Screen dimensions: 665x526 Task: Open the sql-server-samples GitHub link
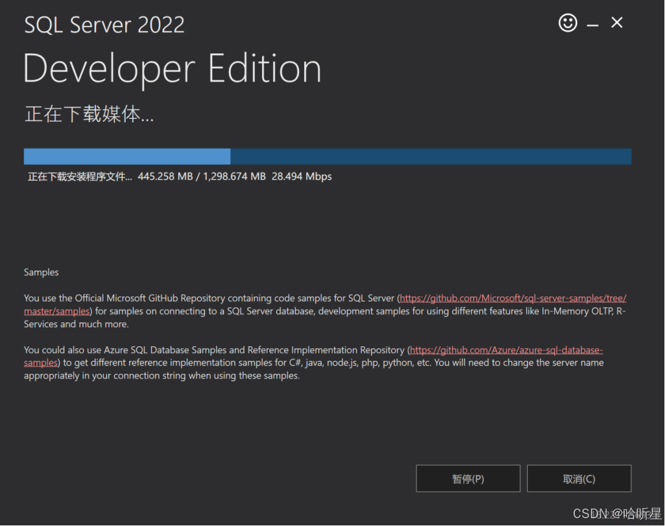(x=513, y=298)
